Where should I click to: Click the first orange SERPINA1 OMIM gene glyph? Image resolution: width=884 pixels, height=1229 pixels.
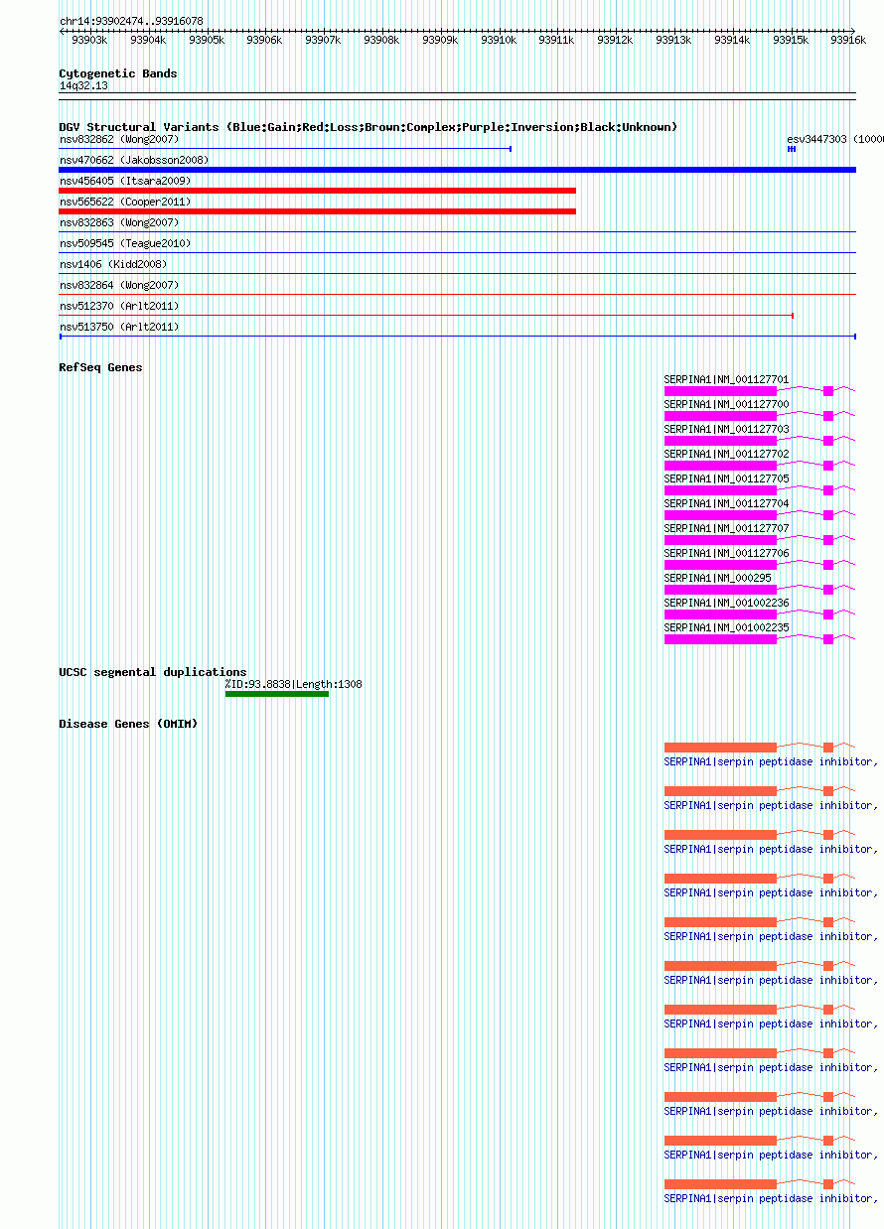point(759,747)
